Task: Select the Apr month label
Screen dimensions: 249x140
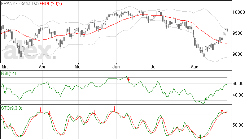Action: 42,67
